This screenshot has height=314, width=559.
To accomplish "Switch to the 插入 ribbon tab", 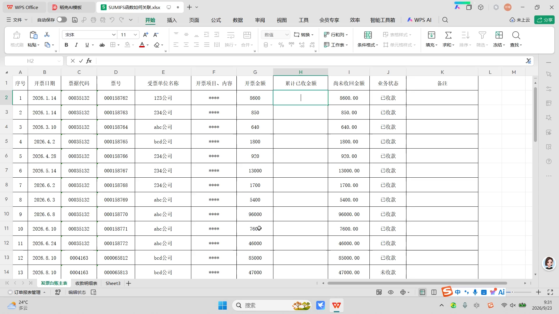I will pyautogui.click(x=172, y=20).
